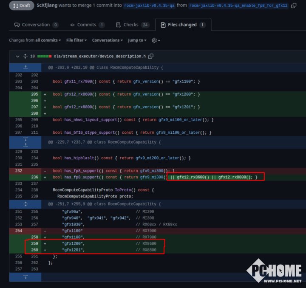Screen dimensions: 306x288
Task: Click hunk header @@ -229,7 +233,7
Action: (x=105, y=142)
